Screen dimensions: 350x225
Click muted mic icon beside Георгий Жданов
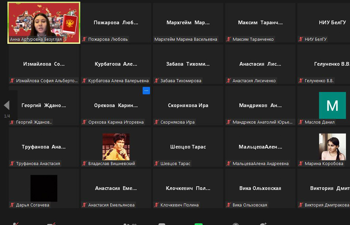click(x=12, y=122)
